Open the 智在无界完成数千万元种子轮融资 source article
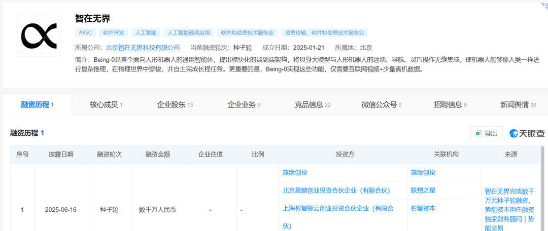The image size is (548, 231). tap(509, 210)
